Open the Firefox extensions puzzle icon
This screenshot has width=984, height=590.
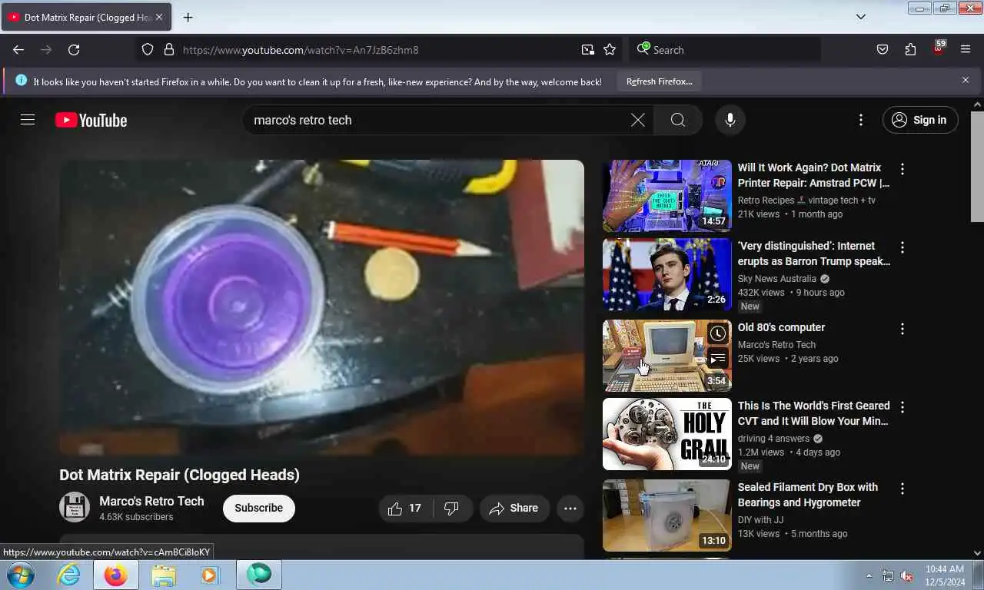tap(910, 50)
